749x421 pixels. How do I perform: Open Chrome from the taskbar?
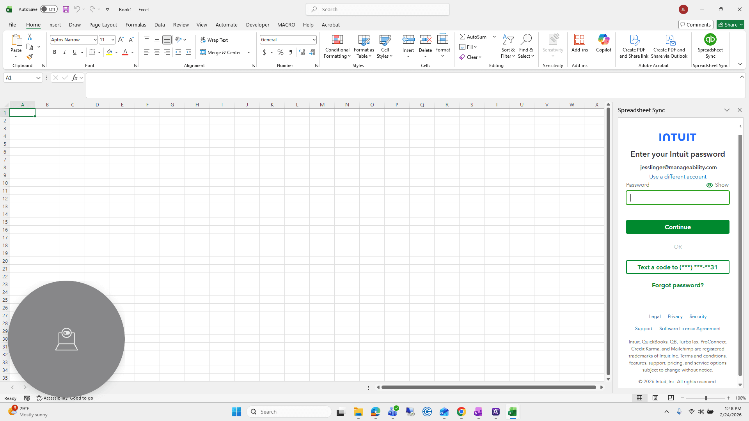(461, 412)
